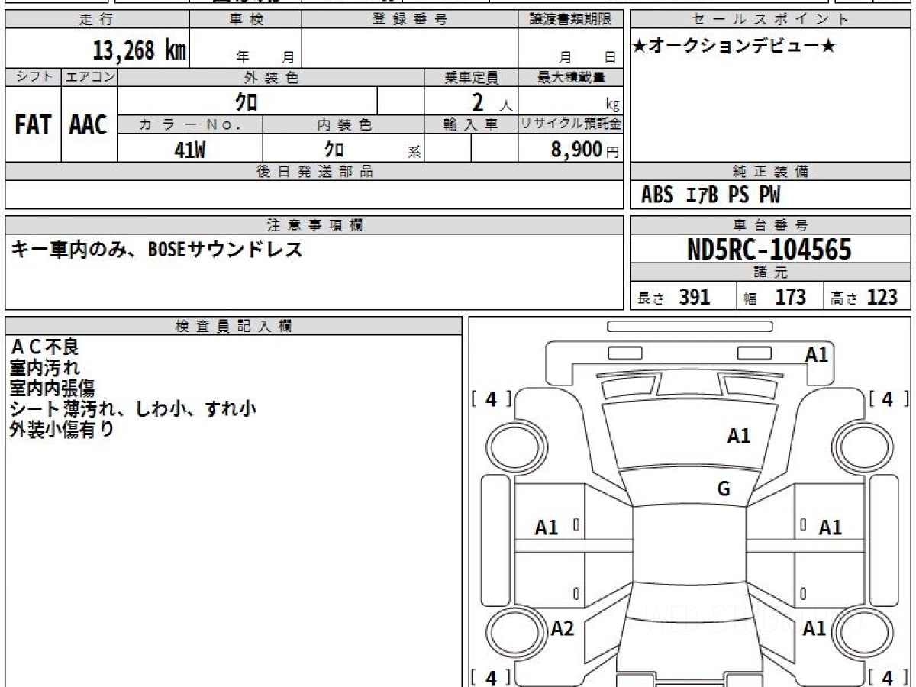Click the 乗車定員 header cell
This screenshot has height=687, width=916.
click(472, 77)
